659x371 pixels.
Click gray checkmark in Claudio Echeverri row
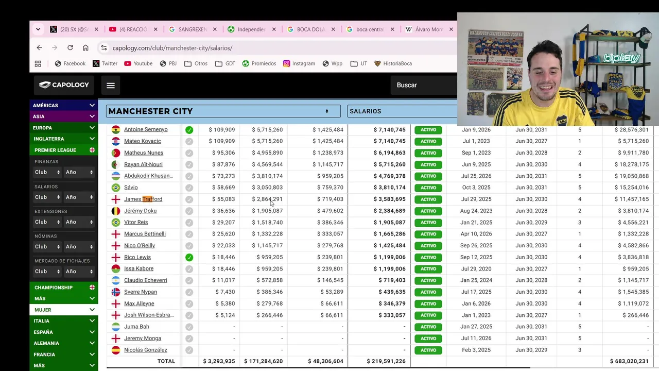pyautogui.click(x=189, y=280)
